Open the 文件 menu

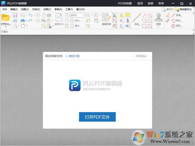pos(5,9)
